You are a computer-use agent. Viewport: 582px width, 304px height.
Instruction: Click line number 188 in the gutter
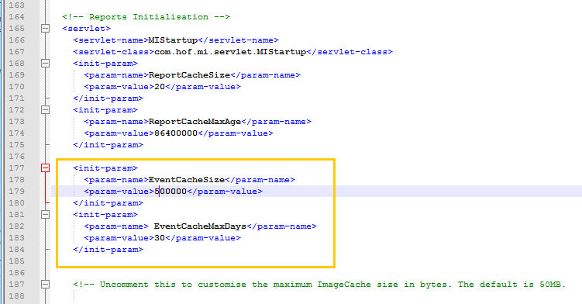click(17, 295)
